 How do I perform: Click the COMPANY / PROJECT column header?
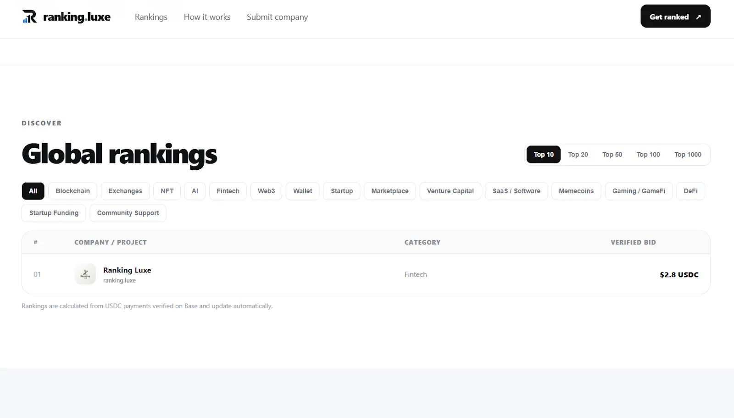(111, 242)
